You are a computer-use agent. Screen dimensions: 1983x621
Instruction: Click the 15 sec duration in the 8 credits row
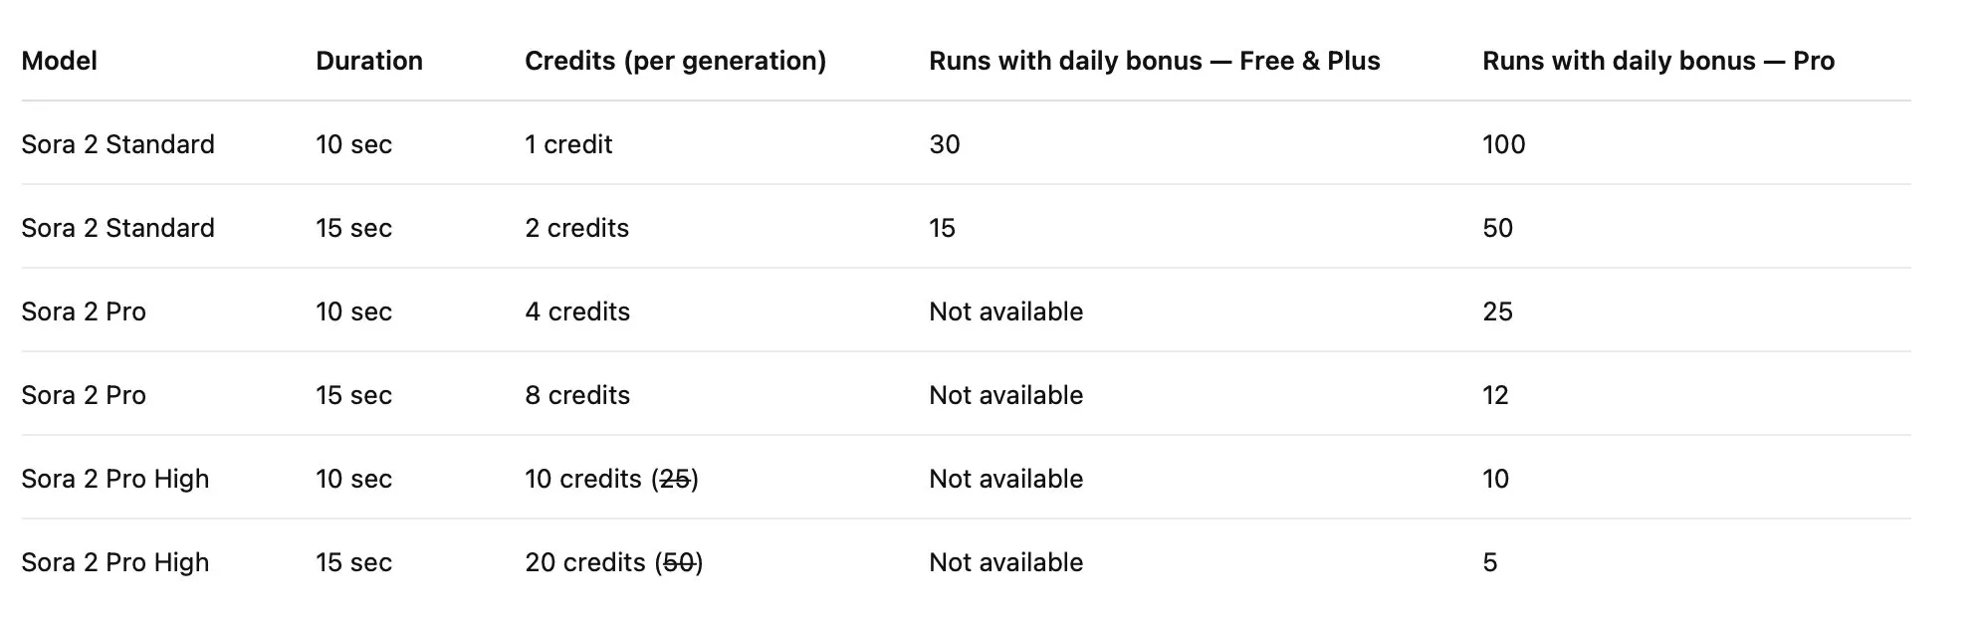click(x=353, y=395)
